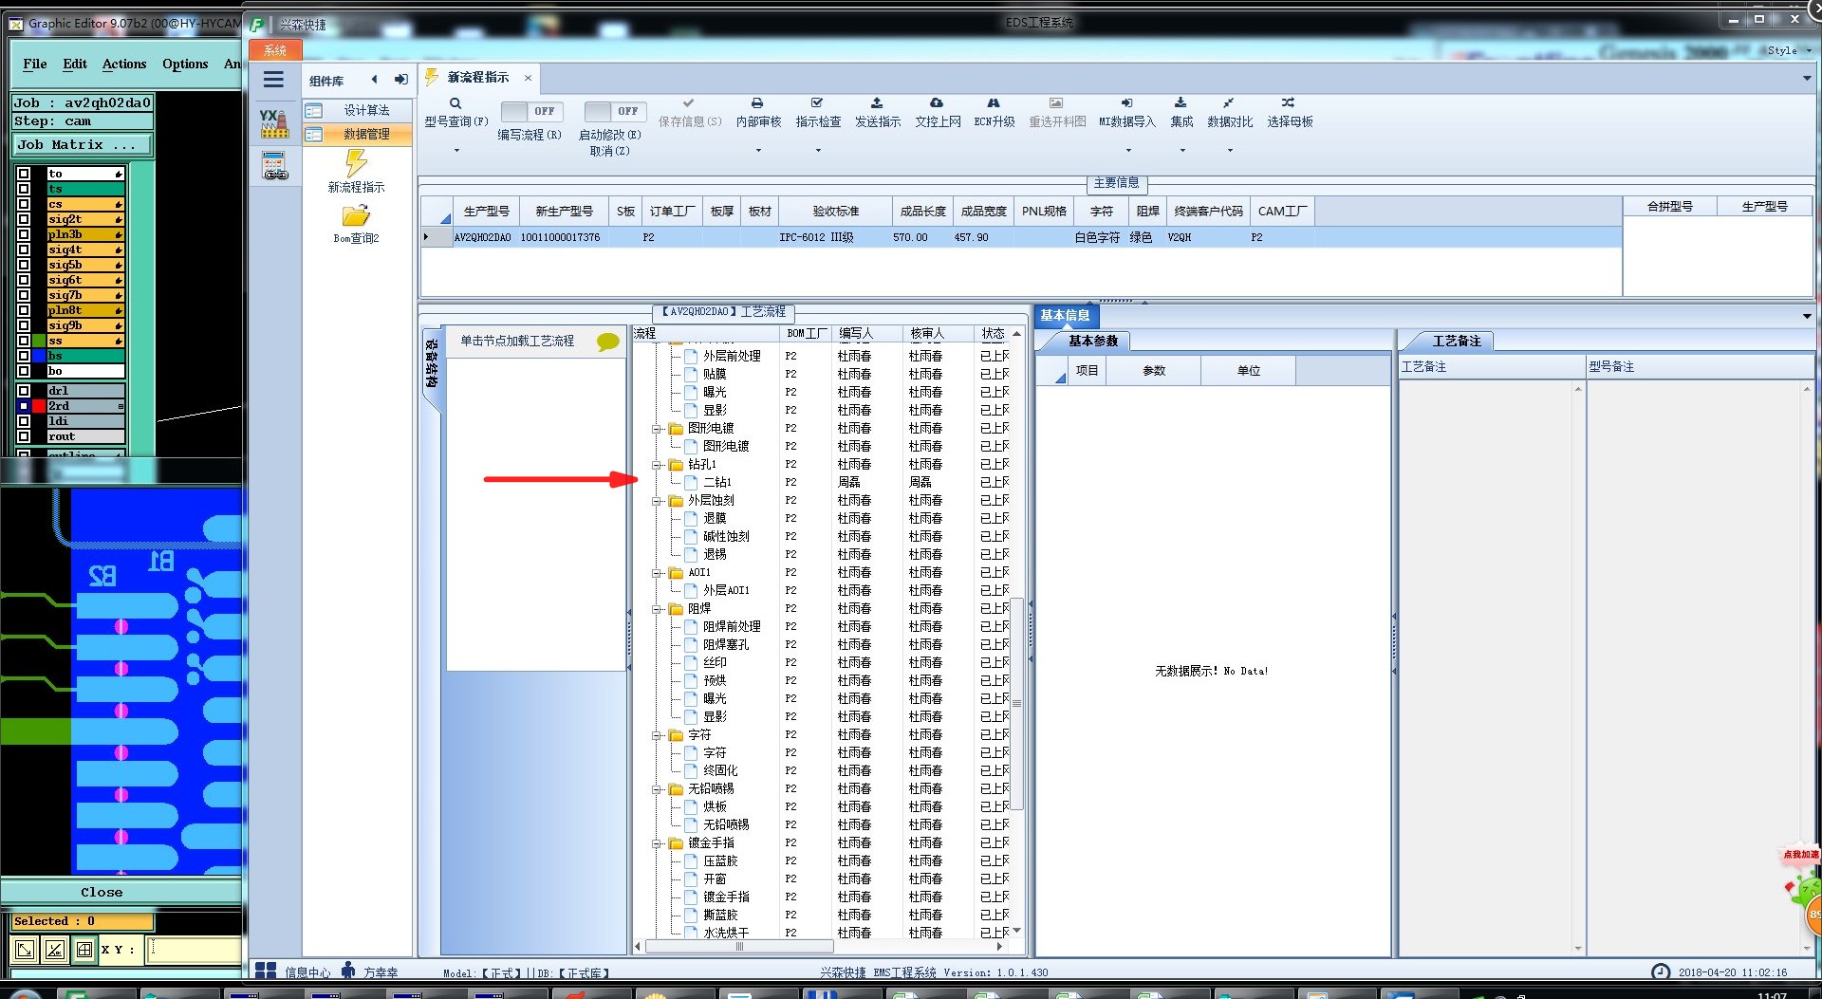This screenshot has height=999, width=1822.
Task: Check the 'to' layer checkbox
Action: pyautogui.click(x=25, y=174)
